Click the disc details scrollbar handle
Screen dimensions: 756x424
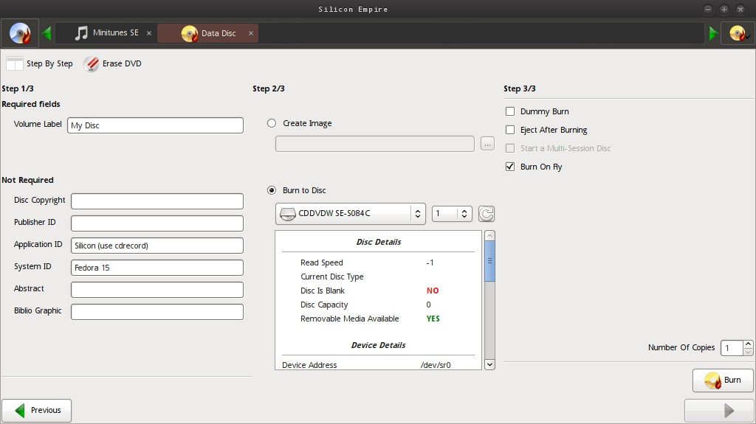pos(490,261)
